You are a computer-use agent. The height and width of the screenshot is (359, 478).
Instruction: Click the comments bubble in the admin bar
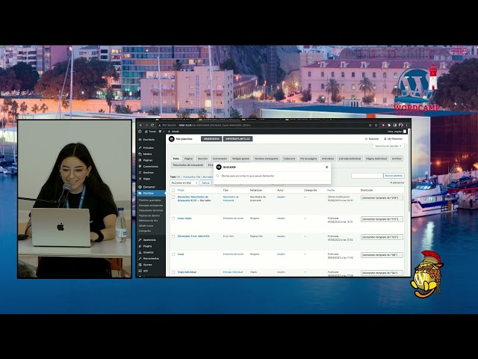(x=160, y=132)
